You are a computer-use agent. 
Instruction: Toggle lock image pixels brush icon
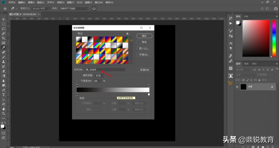[247, 80]
